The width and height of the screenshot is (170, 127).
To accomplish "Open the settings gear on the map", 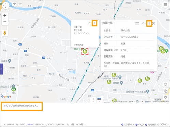I will click(x=165, y=97).
